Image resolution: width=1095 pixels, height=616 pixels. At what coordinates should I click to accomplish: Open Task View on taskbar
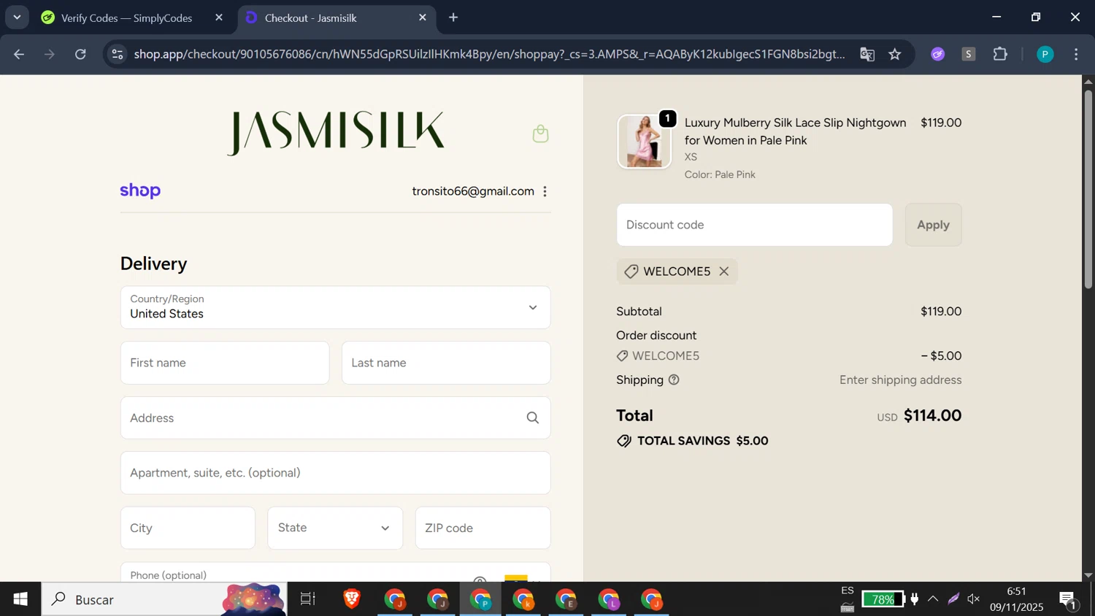(x=308, y=599)
